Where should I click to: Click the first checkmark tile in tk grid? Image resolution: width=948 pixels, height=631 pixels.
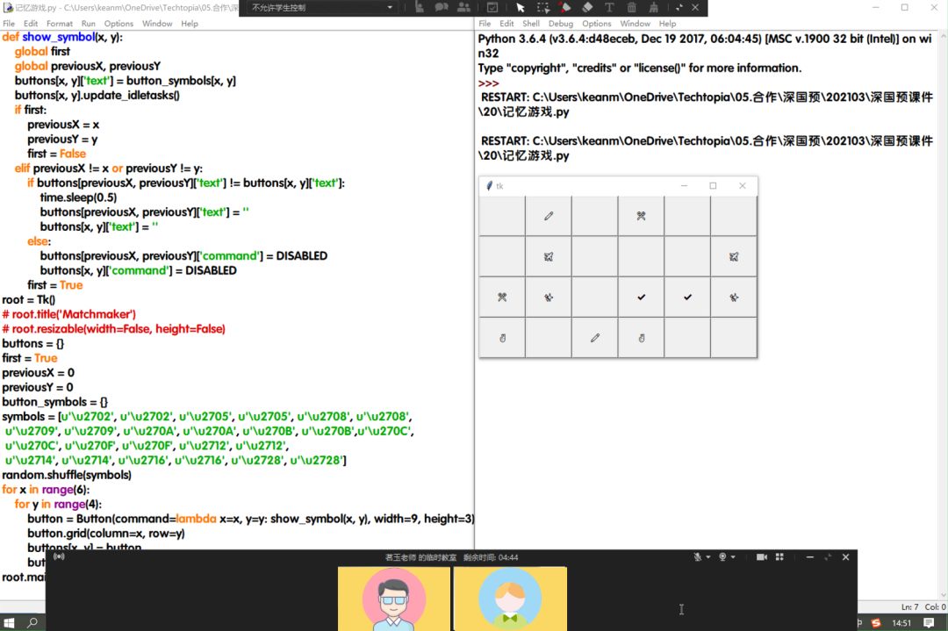tap(641, 298)
